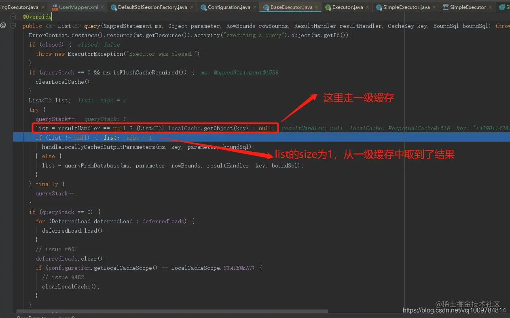Click the @ override gutter icon
This screenshot has width=510, height=318.
(3, 25)
